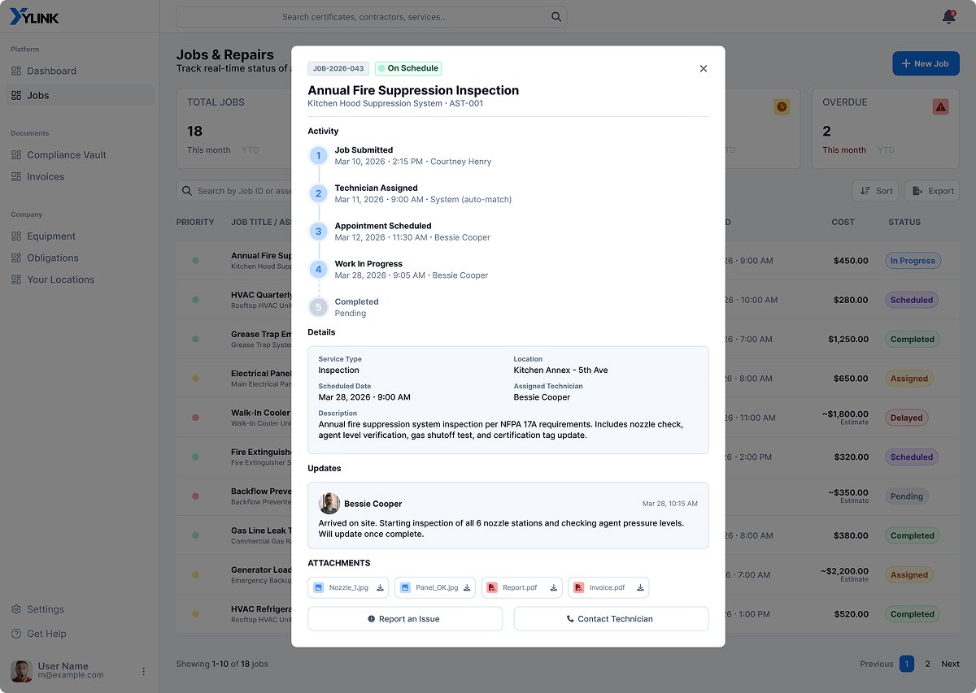Image resolution: width=976 pixels, height=693 pixels.
Task: Click Previous page link
Action: 877,664
